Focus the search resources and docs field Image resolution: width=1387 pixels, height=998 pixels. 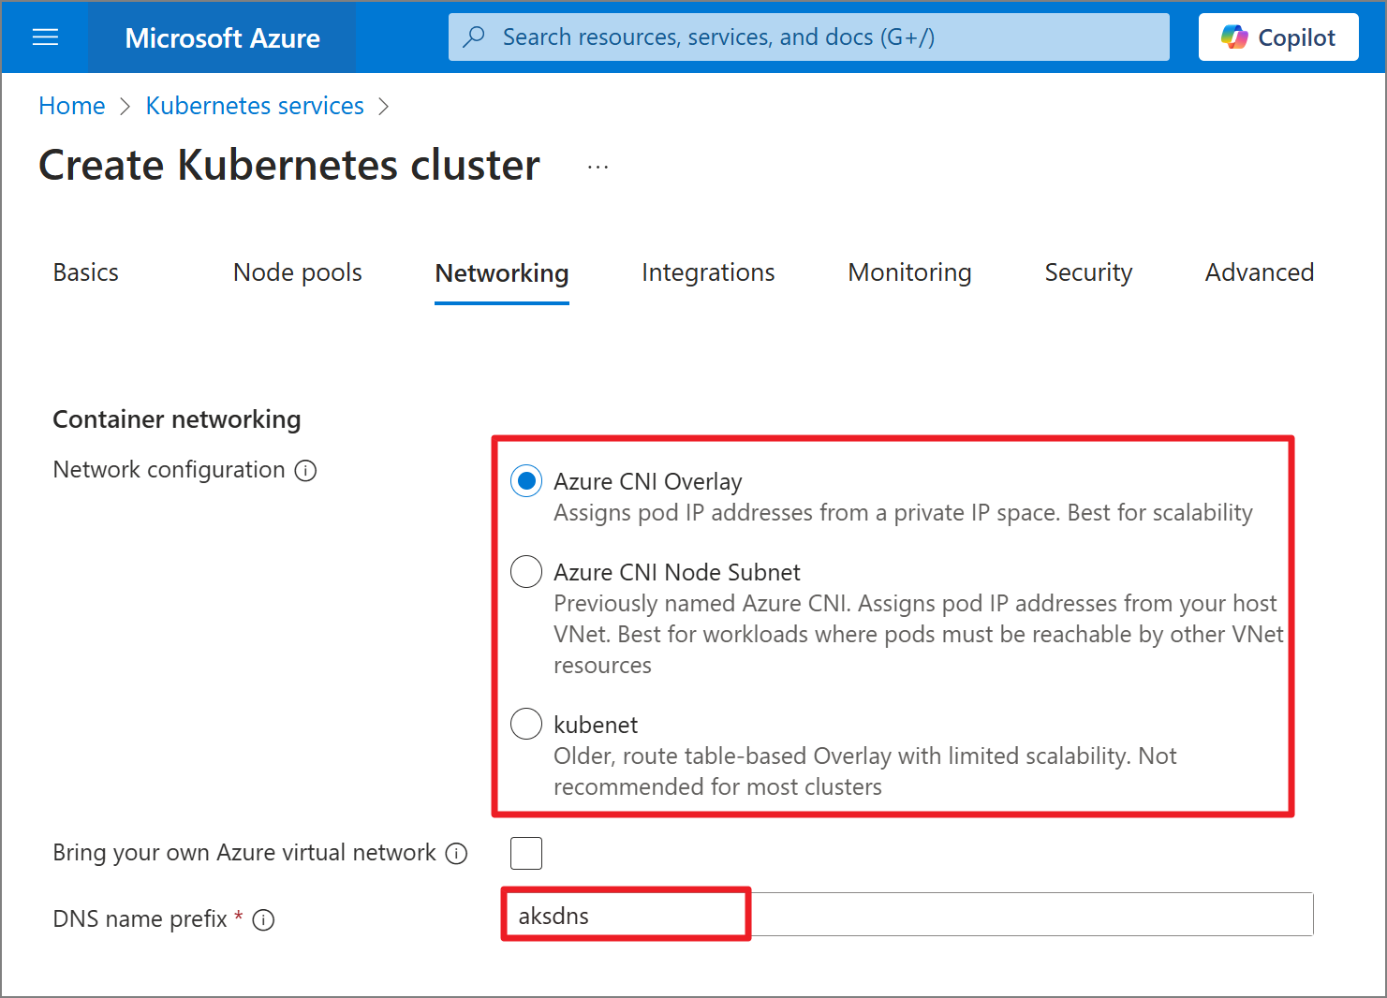pyautogui.click(x=809, y=37)
